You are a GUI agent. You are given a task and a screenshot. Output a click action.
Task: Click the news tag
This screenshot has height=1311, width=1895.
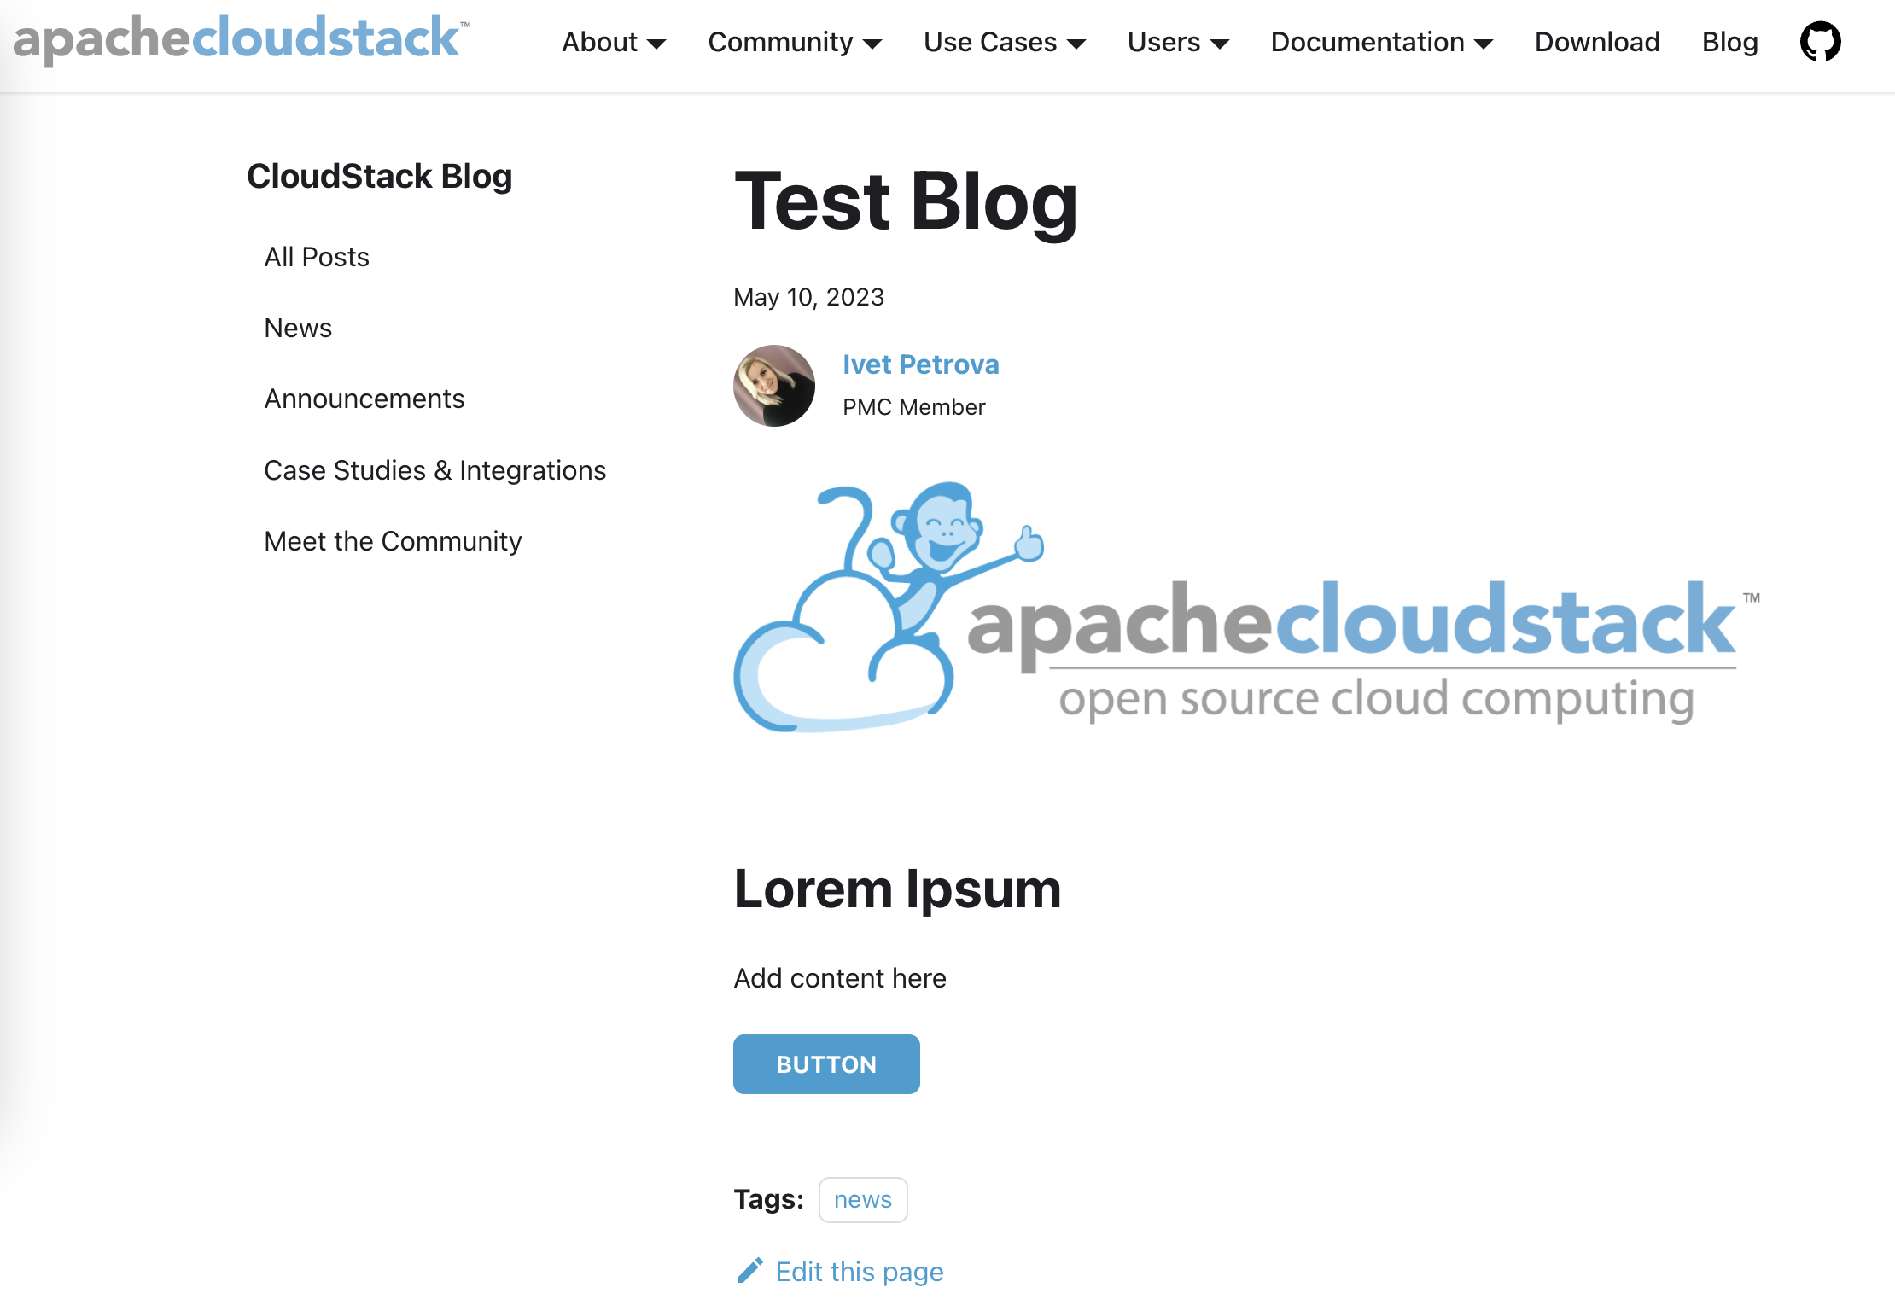(x=862, y=1199)
